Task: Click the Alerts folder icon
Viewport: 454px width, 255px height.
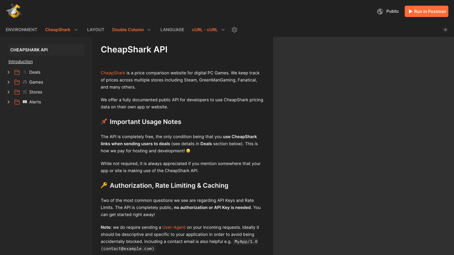Action: click(x=17, y=102)
